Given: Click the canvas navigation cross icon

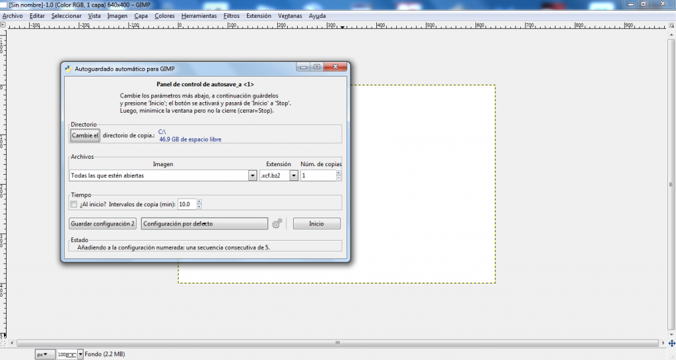Looking at the screenshot, I should [671, 344].
